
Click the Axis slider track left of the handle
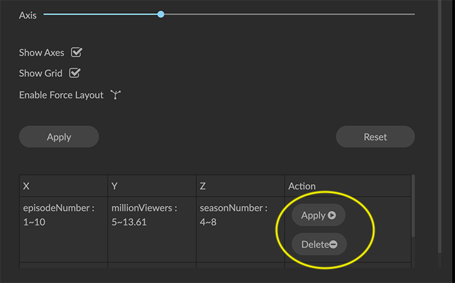click(x=101, y=14)
